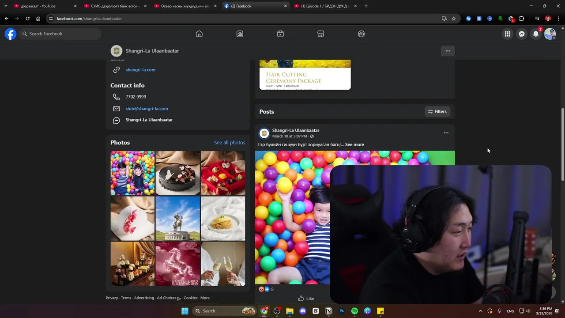Open Spotify from the taskbar
565x318 pixels.
(x=354, y=311)
